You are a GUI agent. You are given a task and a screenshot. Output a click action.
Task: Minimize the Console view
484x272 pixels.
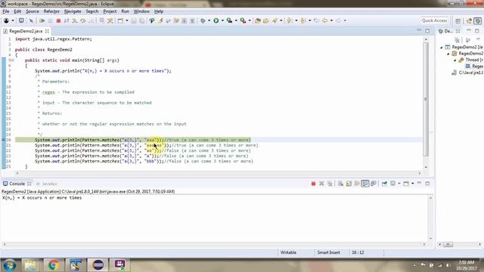419,184
